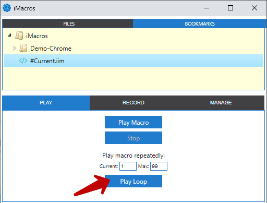267x203 pixels.
Task: Open the PLAY tab
Action: (46, 103)
